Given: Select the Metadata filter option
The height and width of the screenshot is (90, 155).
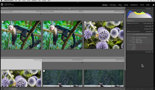Looking at the screenshot, I should [65, 8].
